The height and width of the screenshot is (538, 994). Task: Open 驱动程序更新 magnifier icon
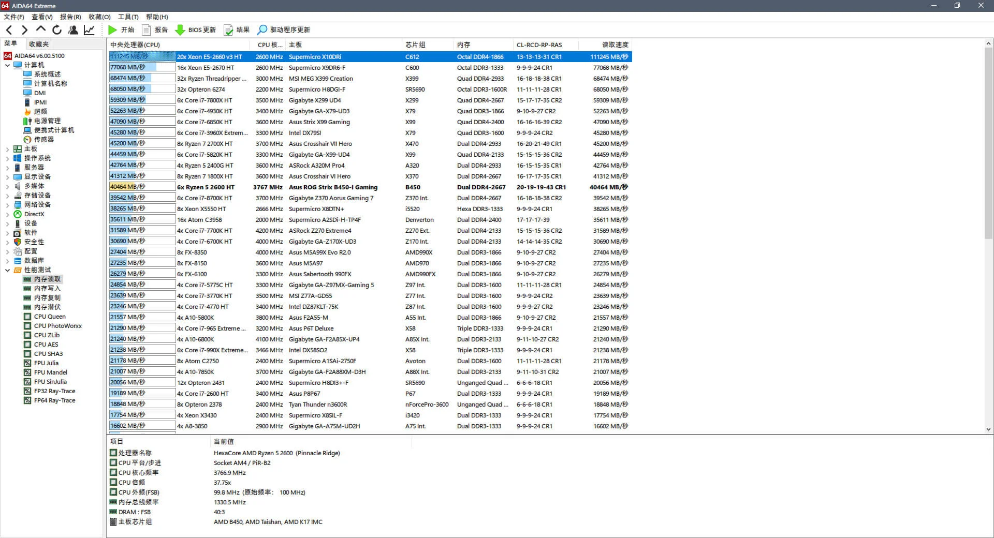point(262,30)
